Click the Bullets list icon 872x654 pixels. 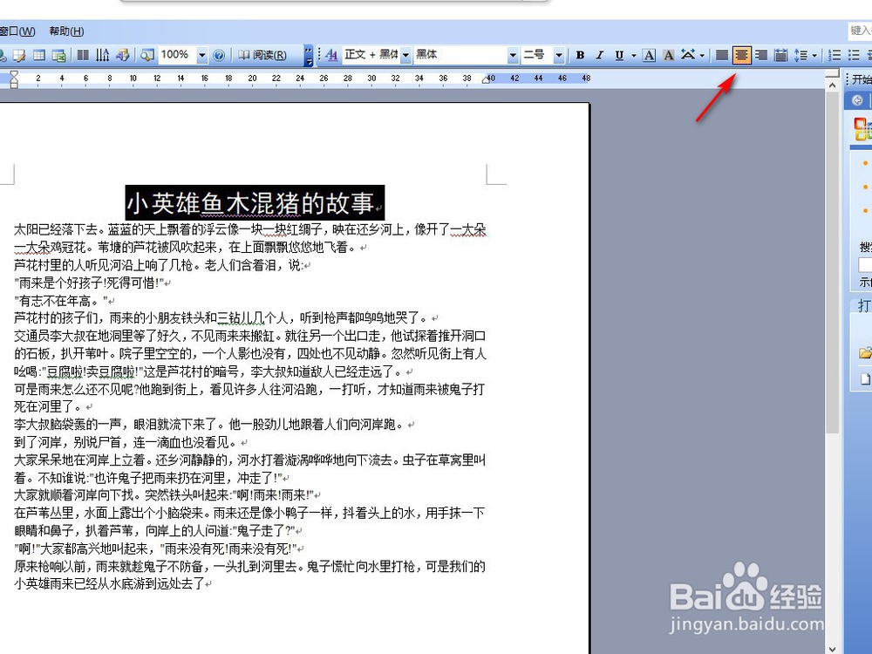[x=855, y=55]
